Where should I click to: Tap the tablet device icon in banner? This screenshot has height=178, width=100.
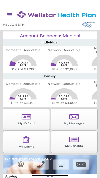[x=61, y=164]
